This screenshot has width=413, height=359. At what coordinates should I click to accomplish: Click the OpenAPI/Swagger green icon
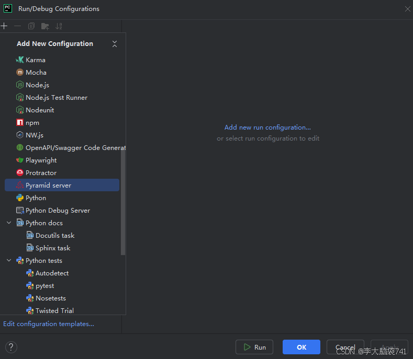coord(20,147)
